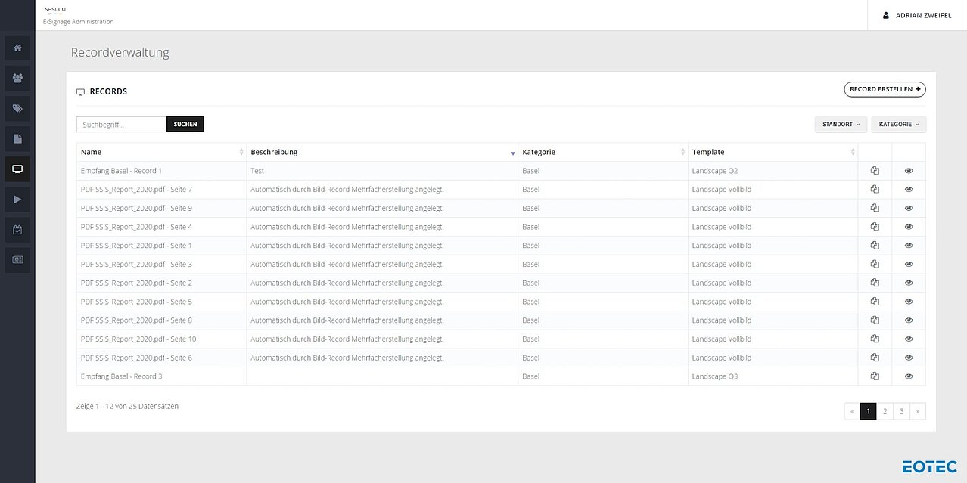This screenshot has height=483, width=967.
Task: Open the play icon in the sidebar
Action: tap(17, 200)
